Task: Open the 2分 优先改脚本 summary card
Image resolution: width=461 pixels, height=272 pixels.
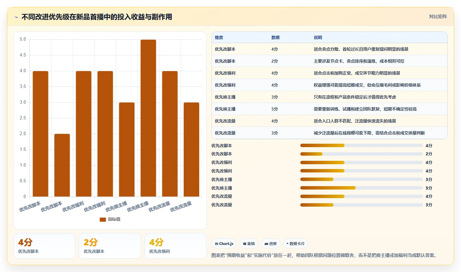Action: [110, 246]
